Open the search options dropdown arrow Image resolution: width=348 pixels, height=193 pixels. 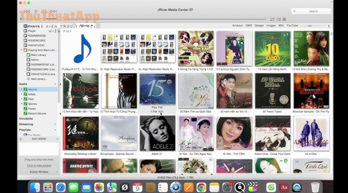[294, 11]
